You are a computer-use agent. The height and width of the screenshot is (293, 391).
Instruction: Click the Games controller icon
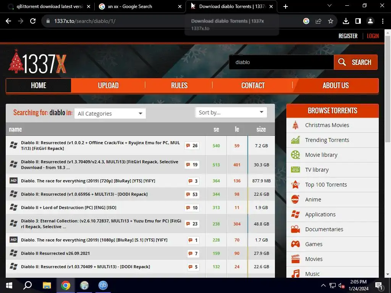(296, 244)
